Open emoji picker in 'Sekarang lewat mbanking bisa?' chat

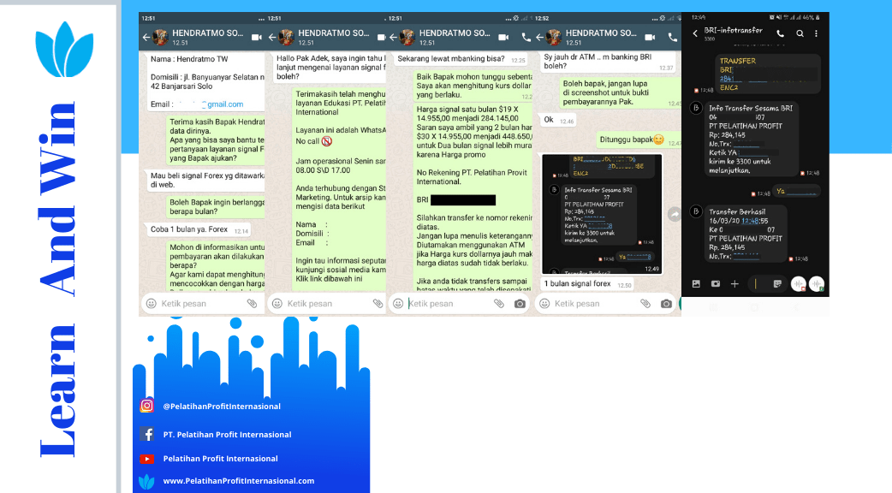[x=398, y=304]
